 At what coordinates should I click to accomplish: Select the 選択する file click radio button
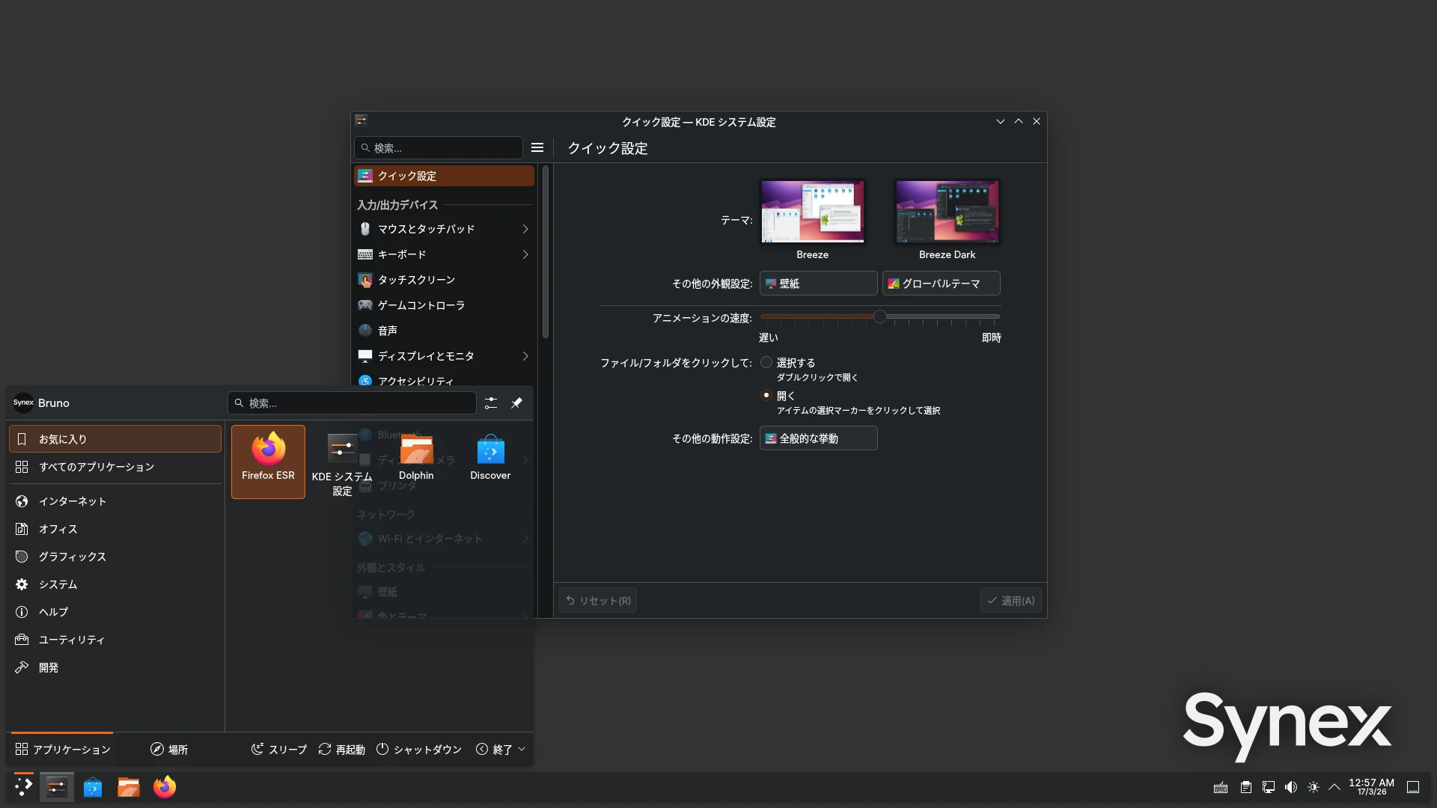766,362
